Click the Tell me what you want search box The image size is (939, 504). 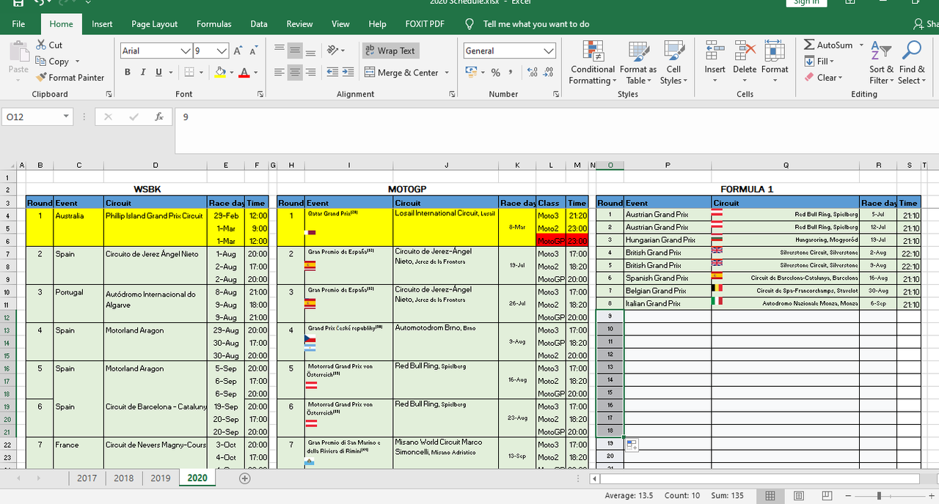pyautogui.click(x=536, y=24)
